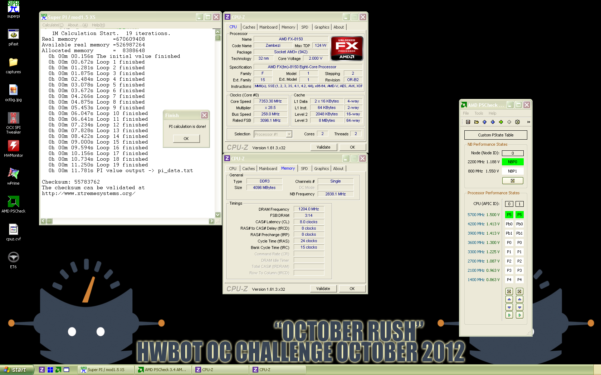Click the blue down arrow in PSCheck toolbar
Viewport: 601px width, 375px height.
[x=493, y=122]
